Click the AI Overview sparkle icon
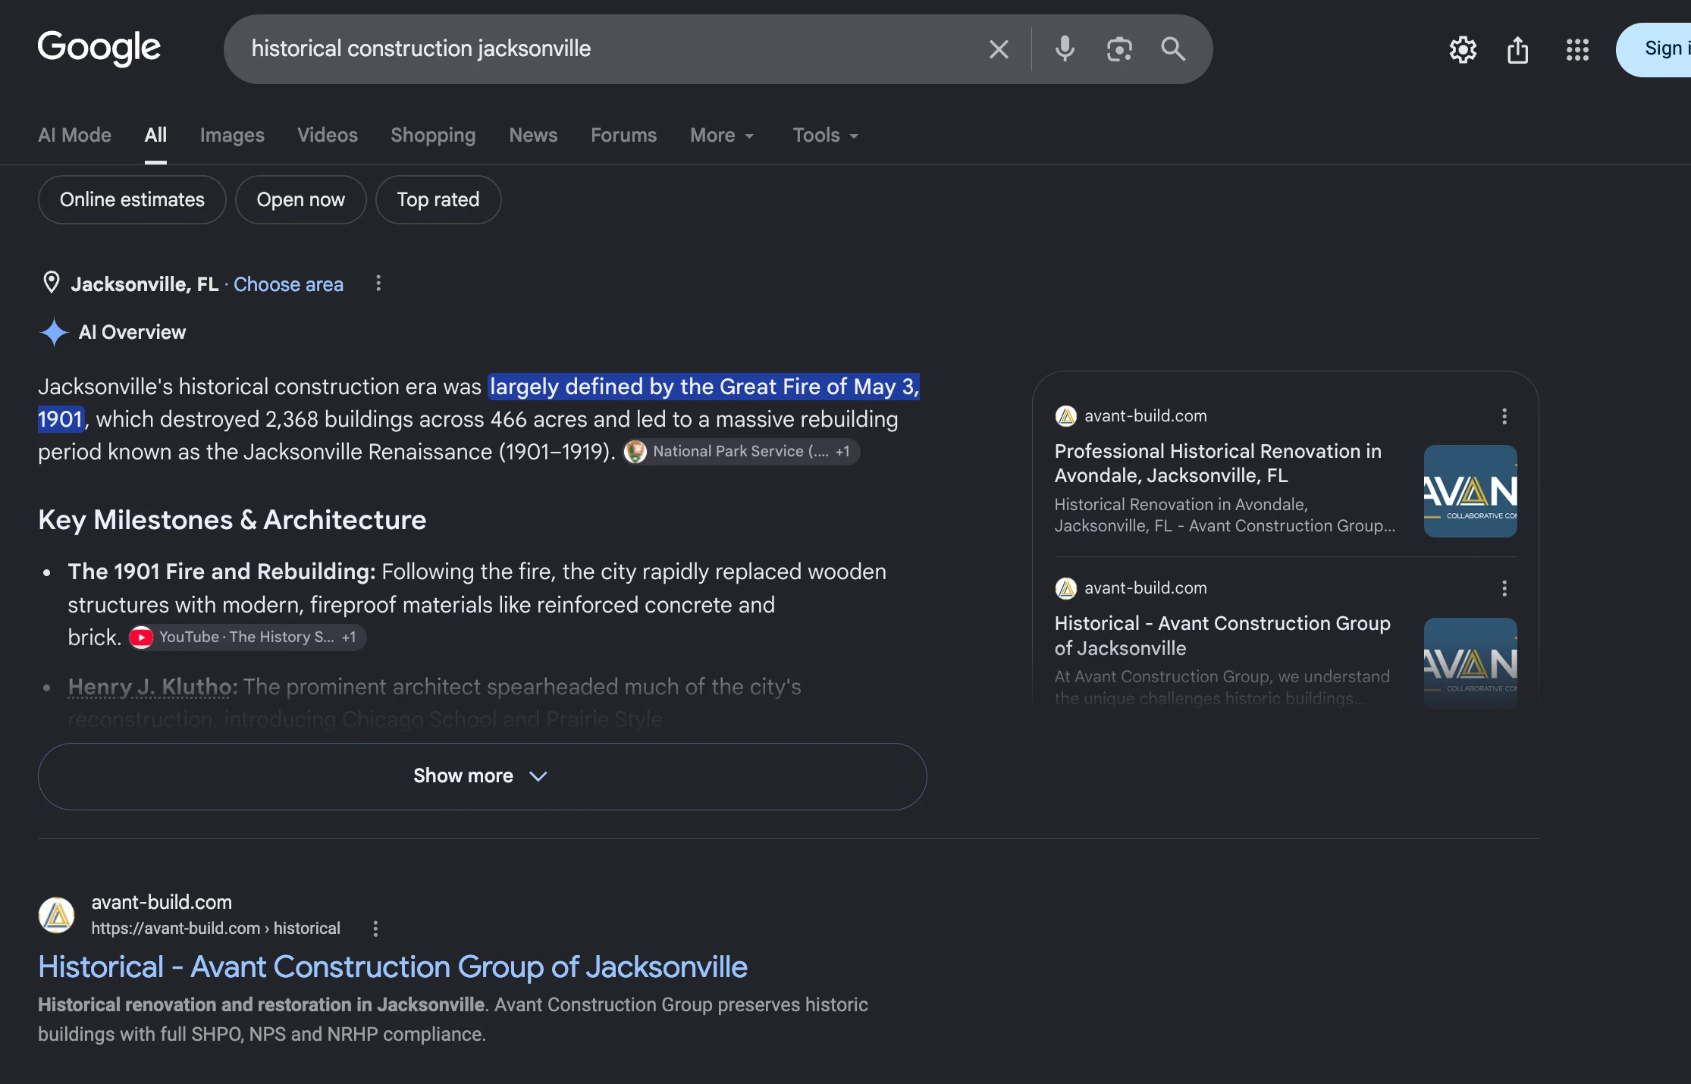Image resolution: width=1691 pixels, height=1084 pixels. 54,332
